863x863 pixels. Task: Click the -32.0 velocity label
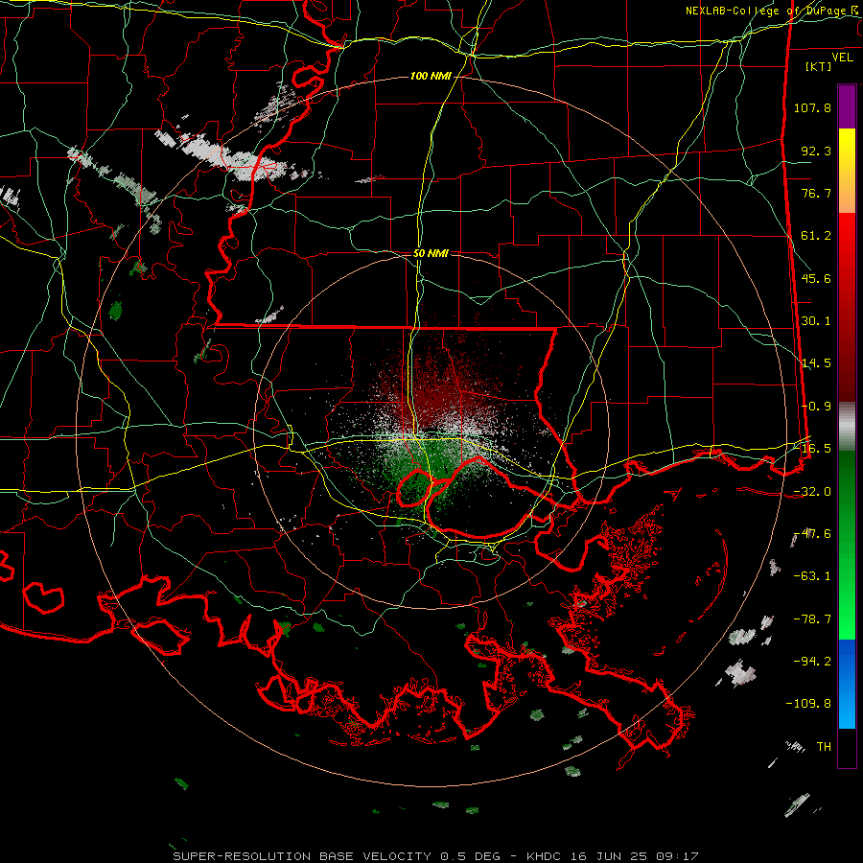click(812, 492)
